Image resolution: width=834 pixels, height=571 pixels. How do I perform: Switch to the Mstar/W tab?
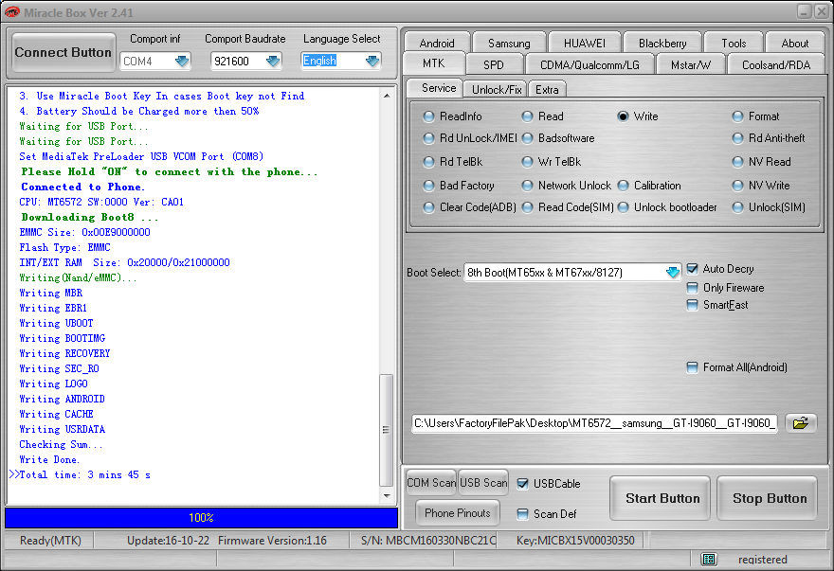(690, 64)
